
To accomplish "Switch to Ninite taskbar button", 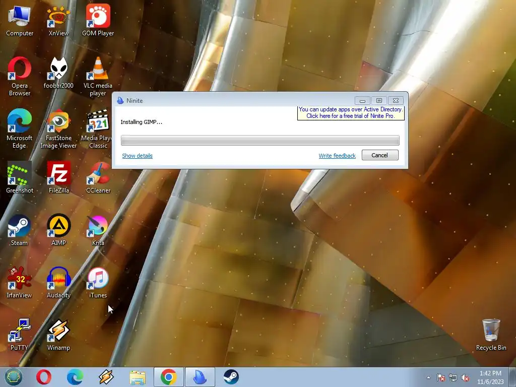I will point(200,377).
